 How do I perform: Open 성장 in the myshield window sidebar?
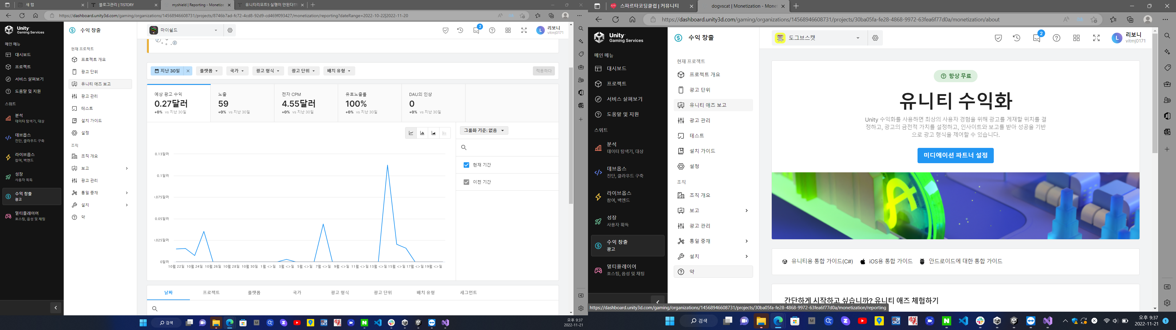click(x=32, y=177)
